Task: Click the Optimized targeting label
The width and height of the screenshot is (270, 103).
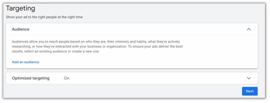Action: pos(31,78)
